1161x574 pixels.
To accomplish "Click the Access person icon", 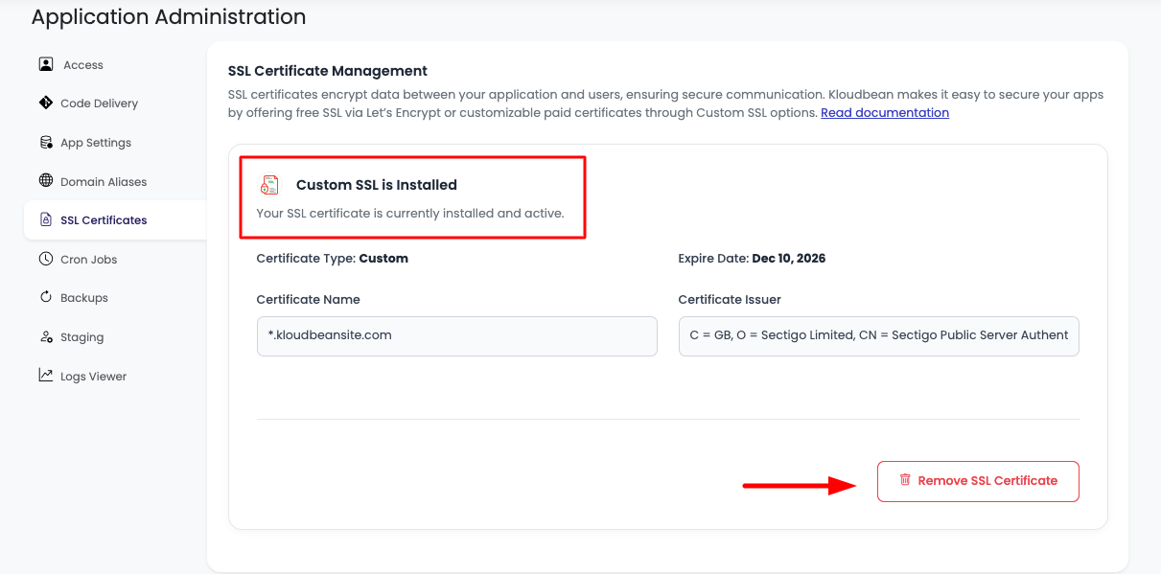I will pos(46,64).
